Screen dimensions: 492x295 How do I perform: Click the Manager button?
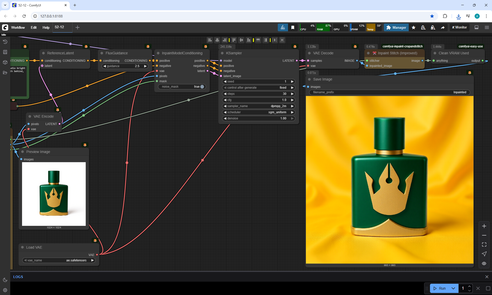pos(396,27)
